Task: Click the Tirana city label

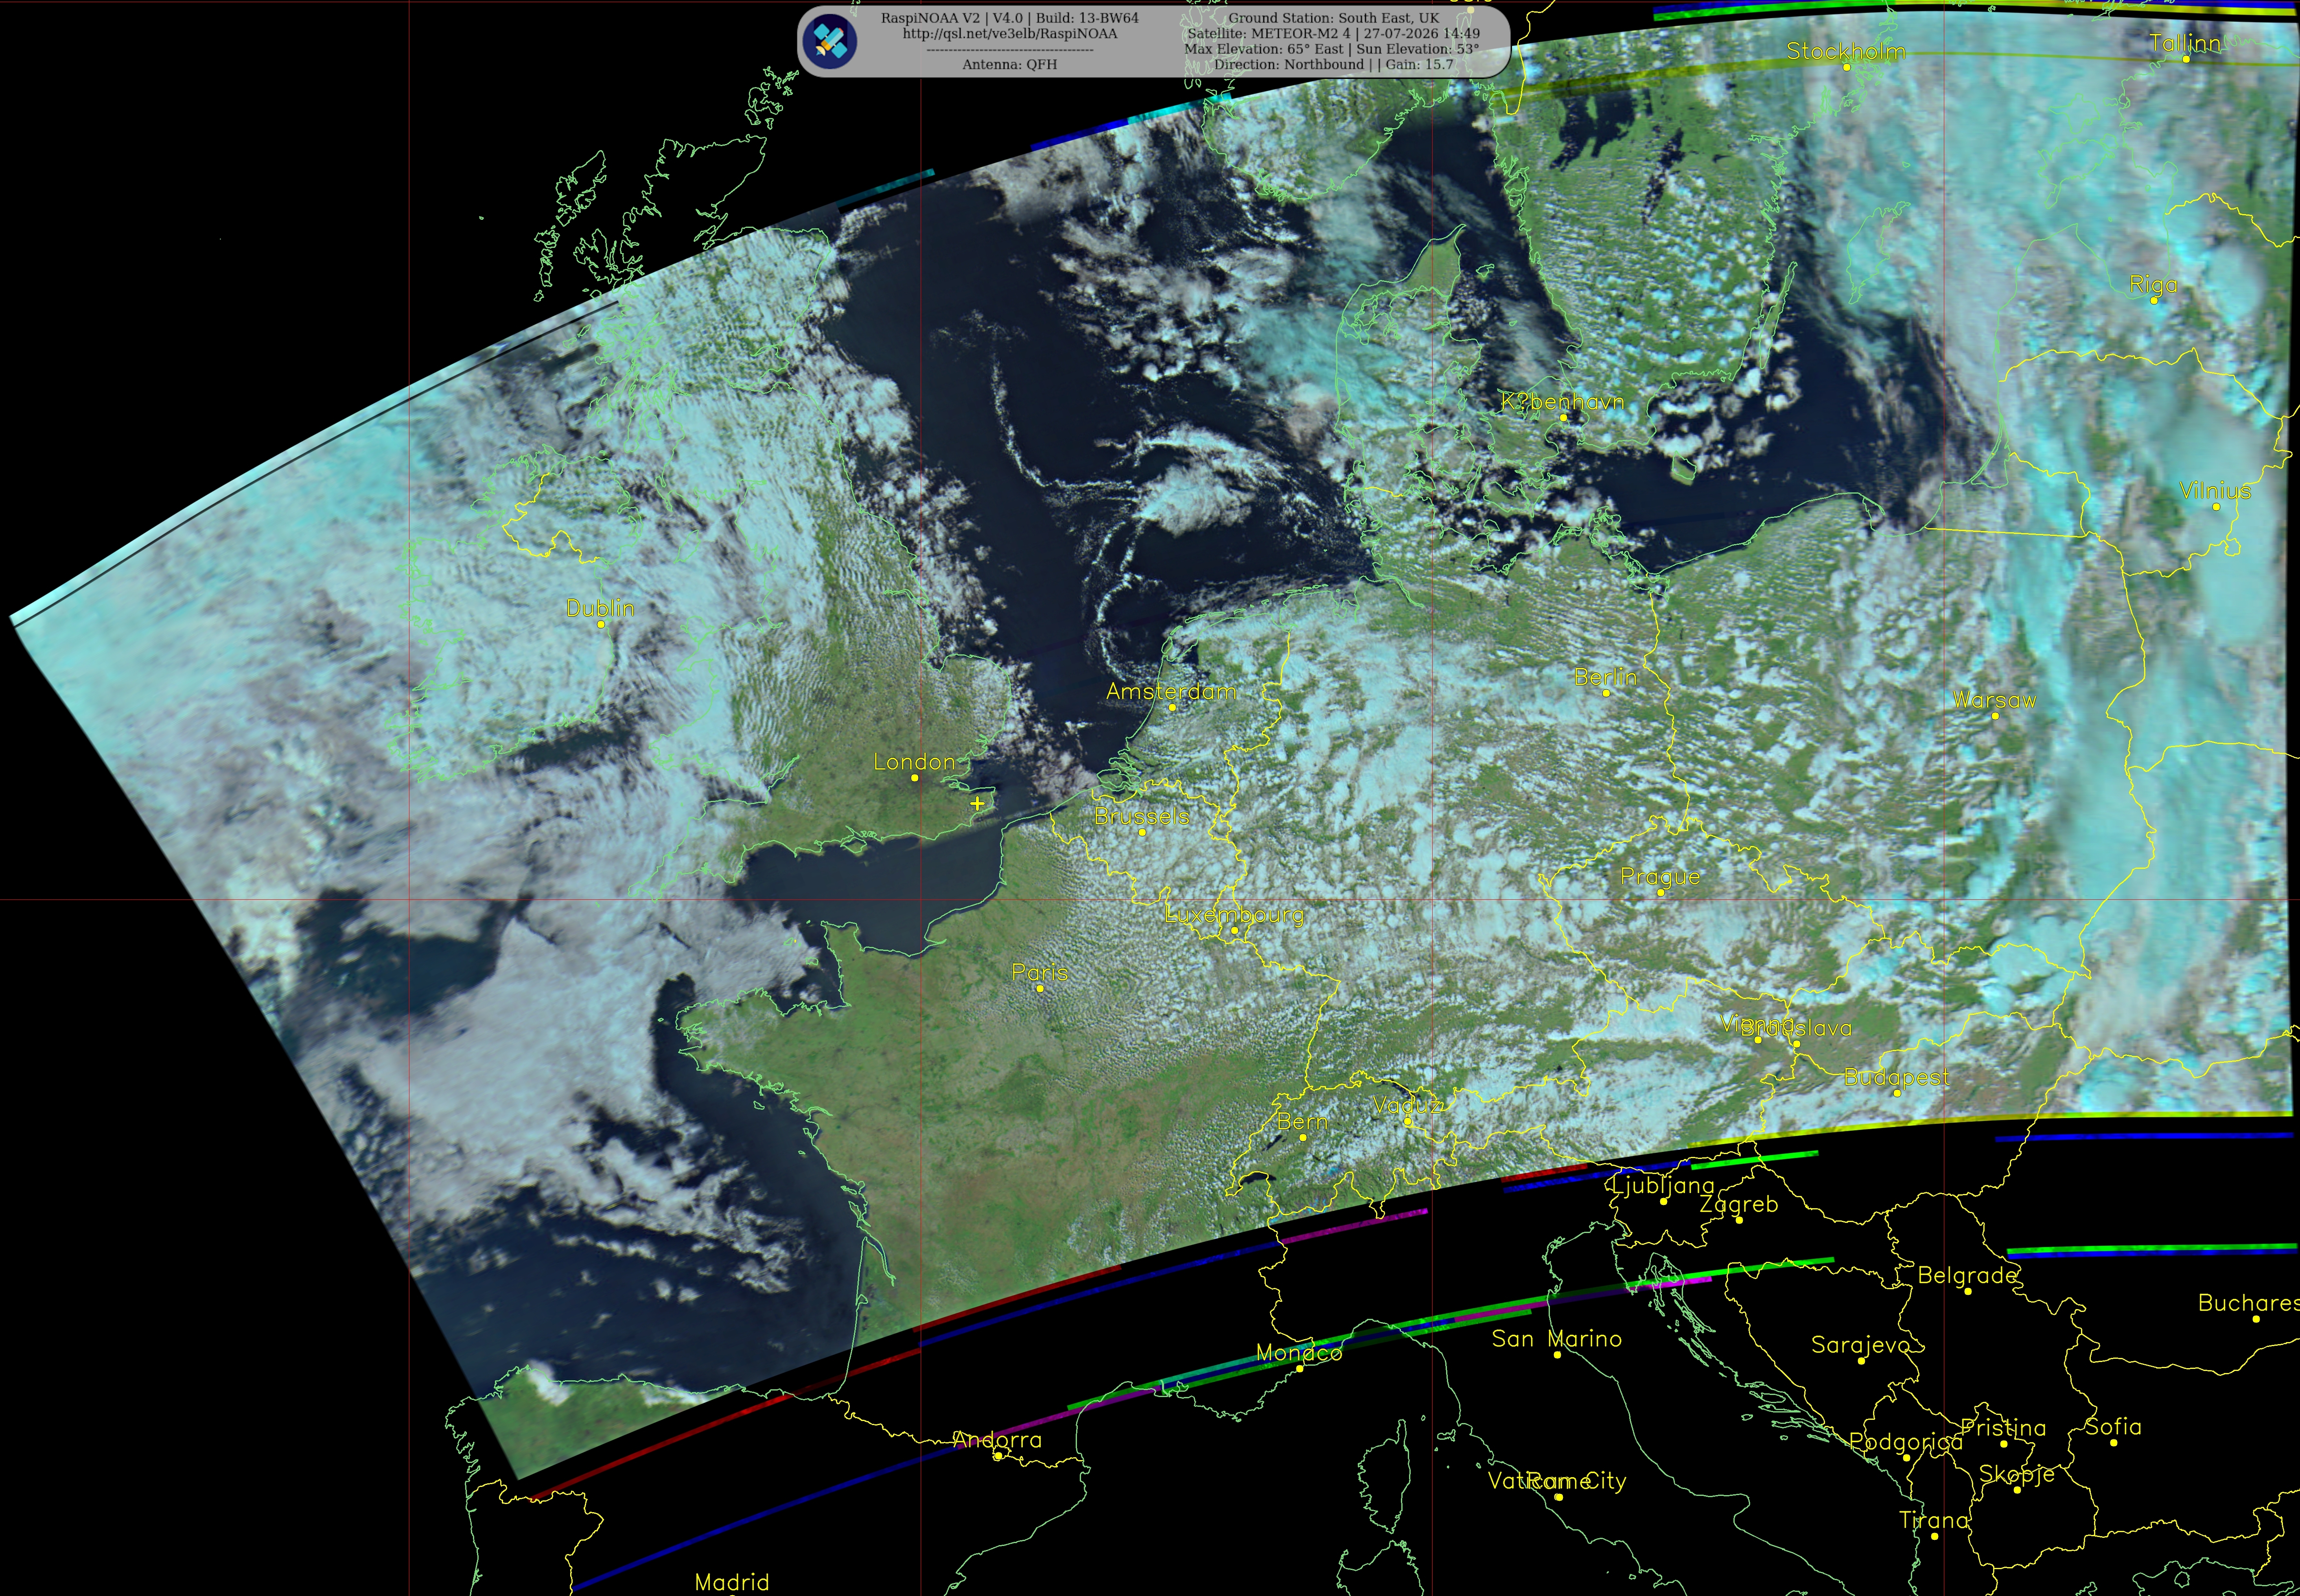Action: pos(1934,1521)
